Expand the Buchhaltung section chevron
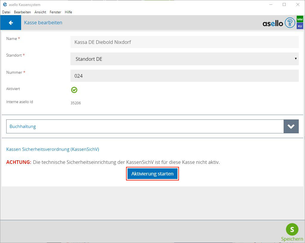The height and width of the screenshot is (243, 305). (x=291, y=127)
